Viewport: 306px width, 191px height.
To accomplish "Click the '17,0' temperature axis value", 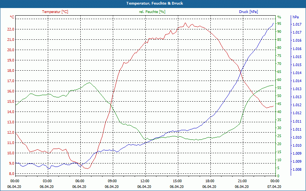I will coord(11,81).
